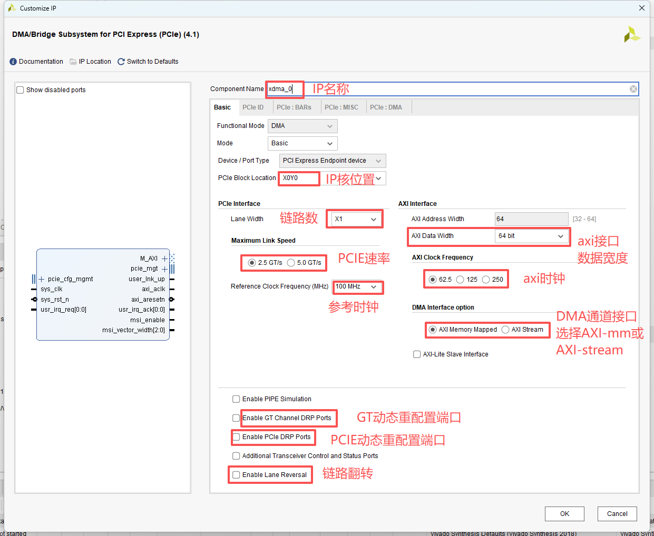Click the xdma IP block symbol diagram
Viewport: 654px width, 536px height.
click(x=103, y=294)
